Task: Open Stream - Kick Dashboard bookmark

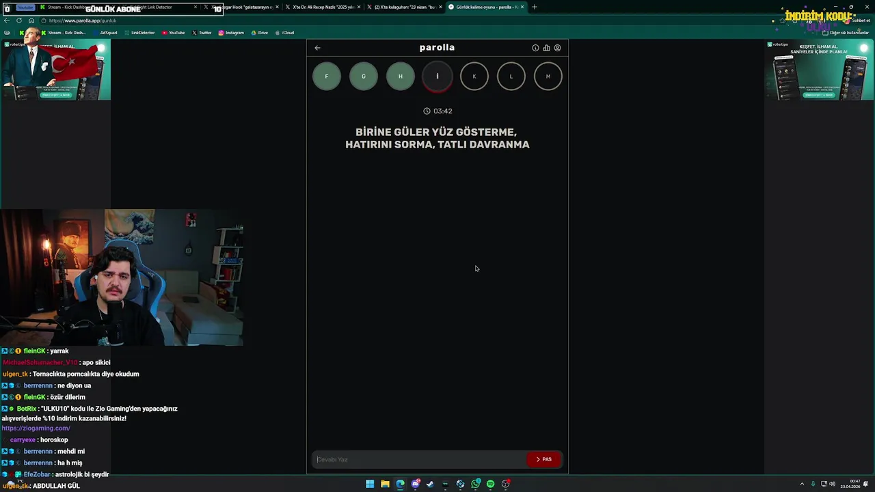Action: (64, 33)
